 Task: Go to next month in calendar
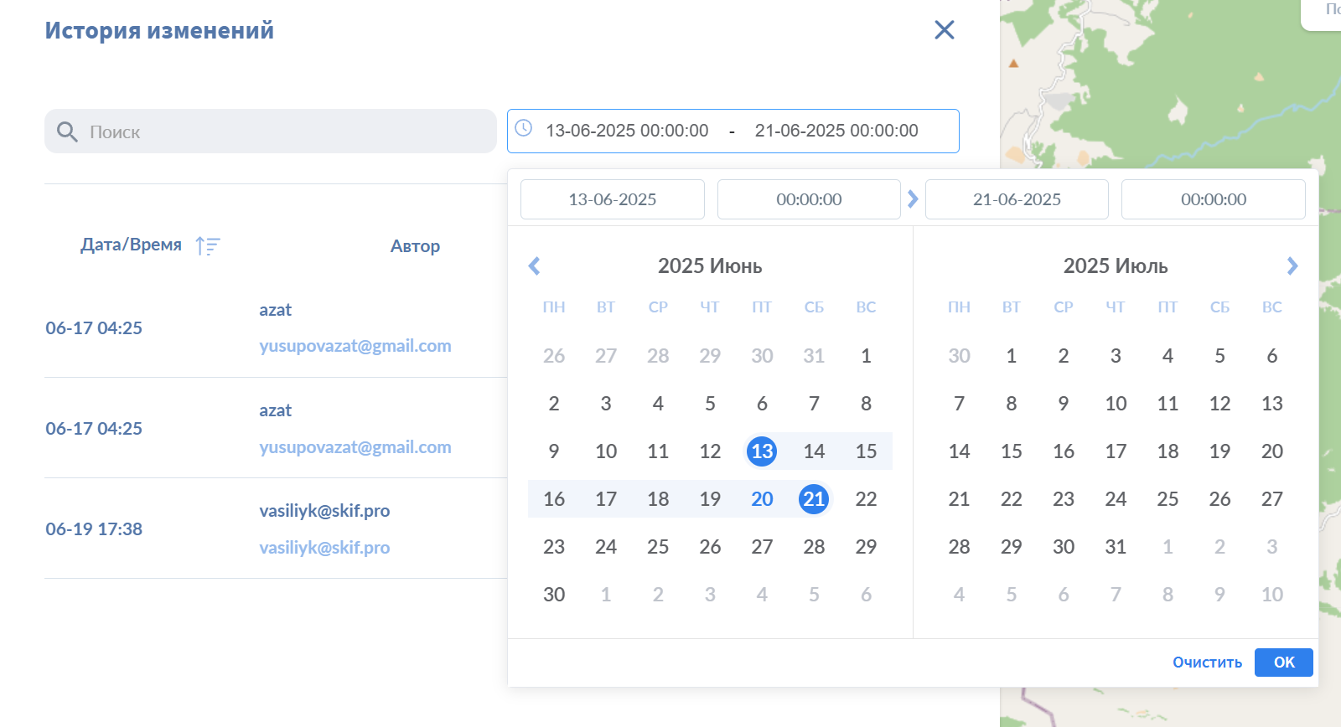(x=1292, y=266)
